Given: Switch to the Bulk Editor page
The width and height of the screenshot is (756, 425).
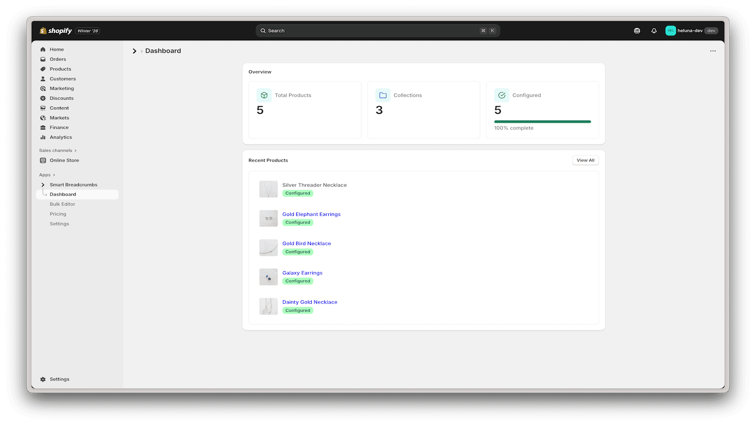Looking at the screenshot, I should (62, 204).
